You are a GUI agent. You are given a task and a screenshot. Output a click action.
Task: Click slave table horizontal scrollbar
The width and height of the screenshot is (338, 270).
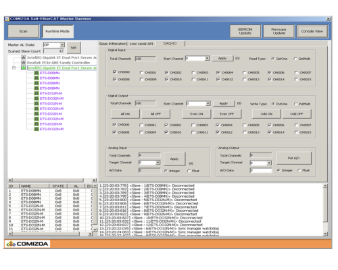[50, 234]
